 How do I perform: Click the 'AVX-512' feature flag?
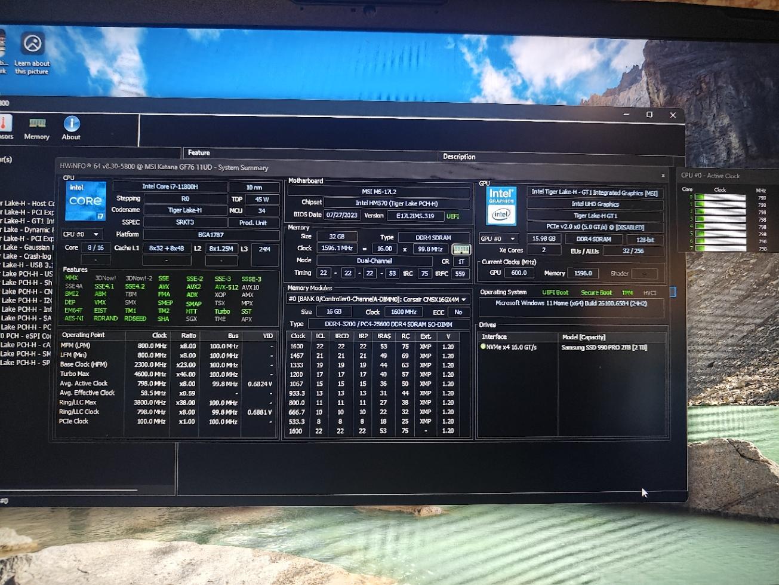(x=226, y=287)
